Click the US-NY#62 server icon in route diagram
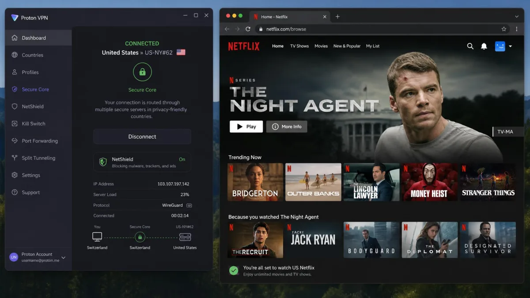This screenshot has height=298, width=530. 185,237
